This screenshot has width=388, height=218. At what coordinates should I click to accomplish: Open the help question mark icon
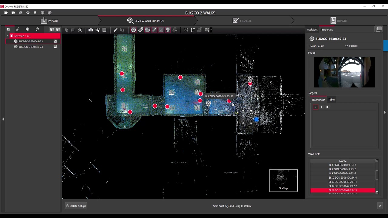[x=42, y=13]
